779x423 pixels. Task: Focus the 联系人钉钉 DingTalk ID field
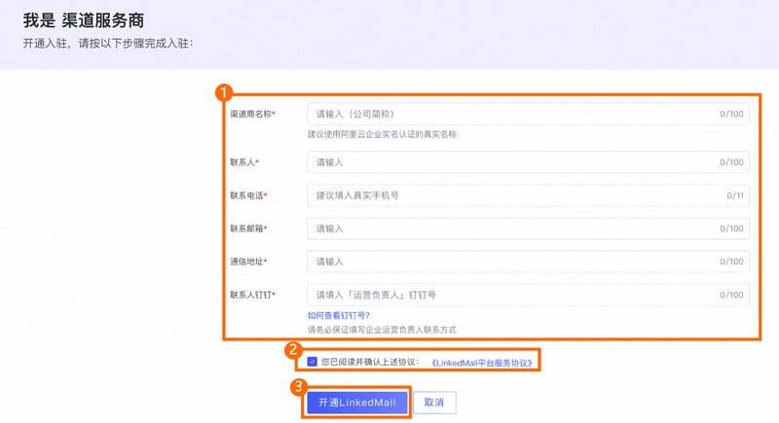(528, 295)
